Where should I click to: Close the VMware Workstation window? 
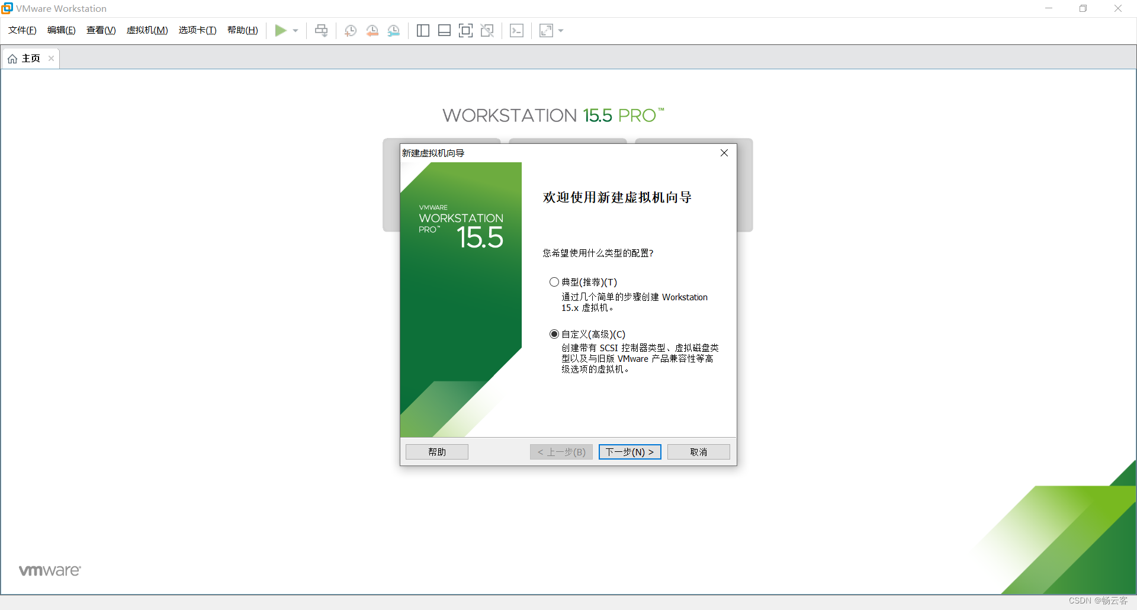[1118, 8]
